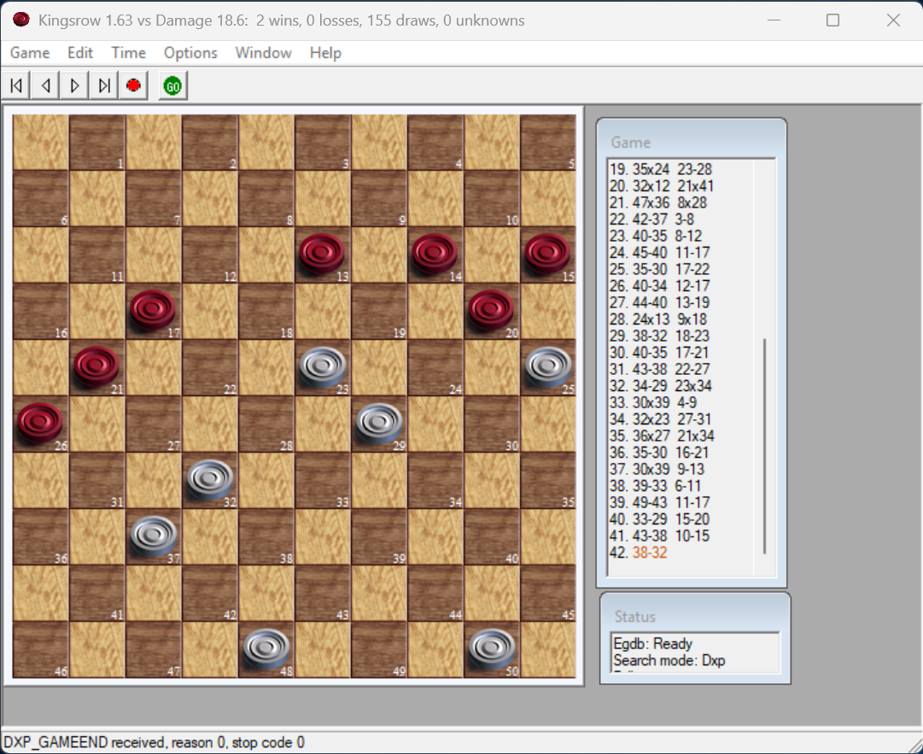Image resolution: width=923 pixels, height=754 pixels.
Task: Click the Kingsrow app icon in title bar
Action: tap(21, 20)
